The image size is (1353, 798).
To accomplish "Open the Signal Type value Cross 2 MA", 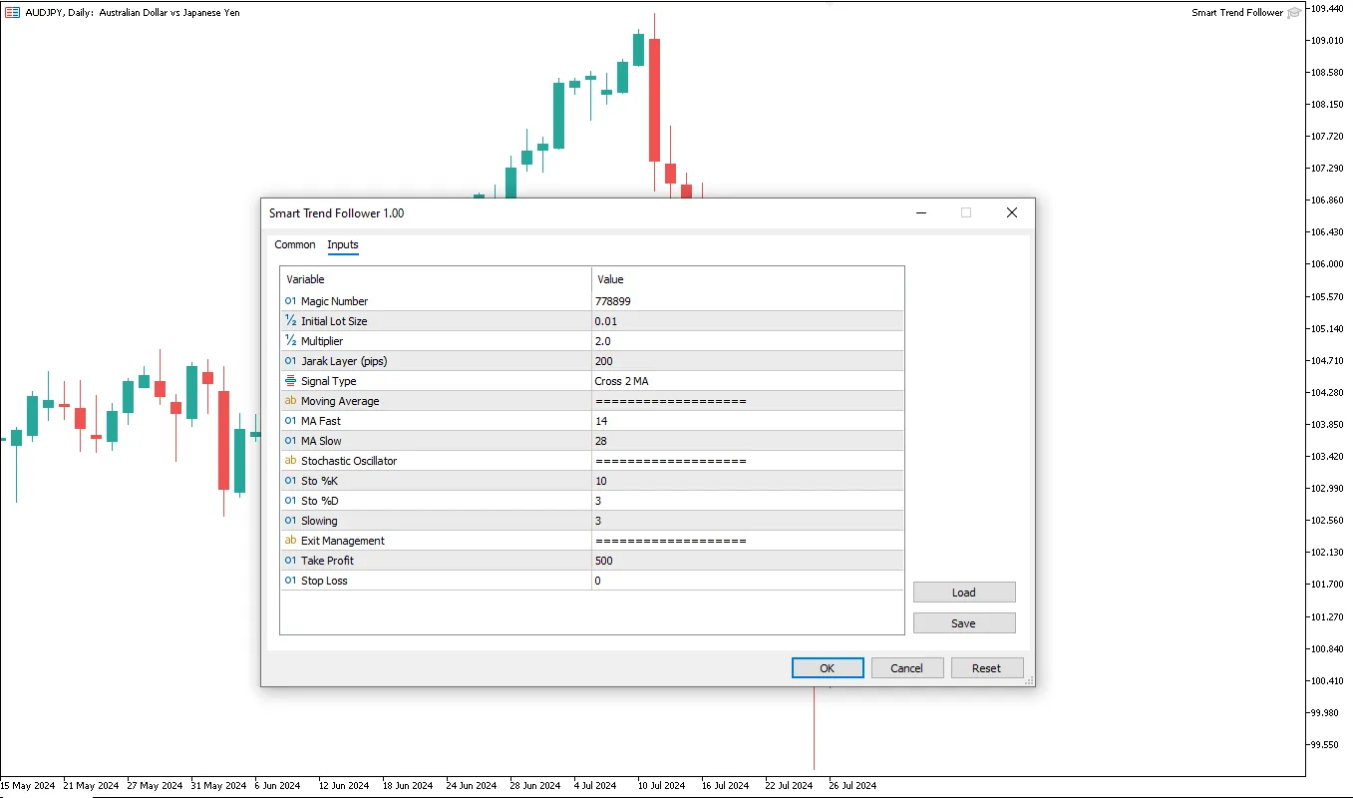I will point(748,381).
